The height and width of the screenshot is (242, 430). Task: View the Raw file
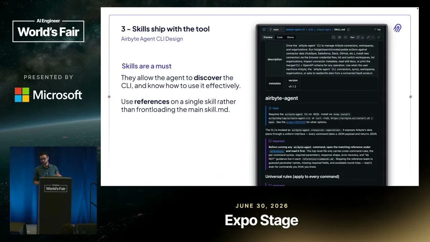[352, 37]
